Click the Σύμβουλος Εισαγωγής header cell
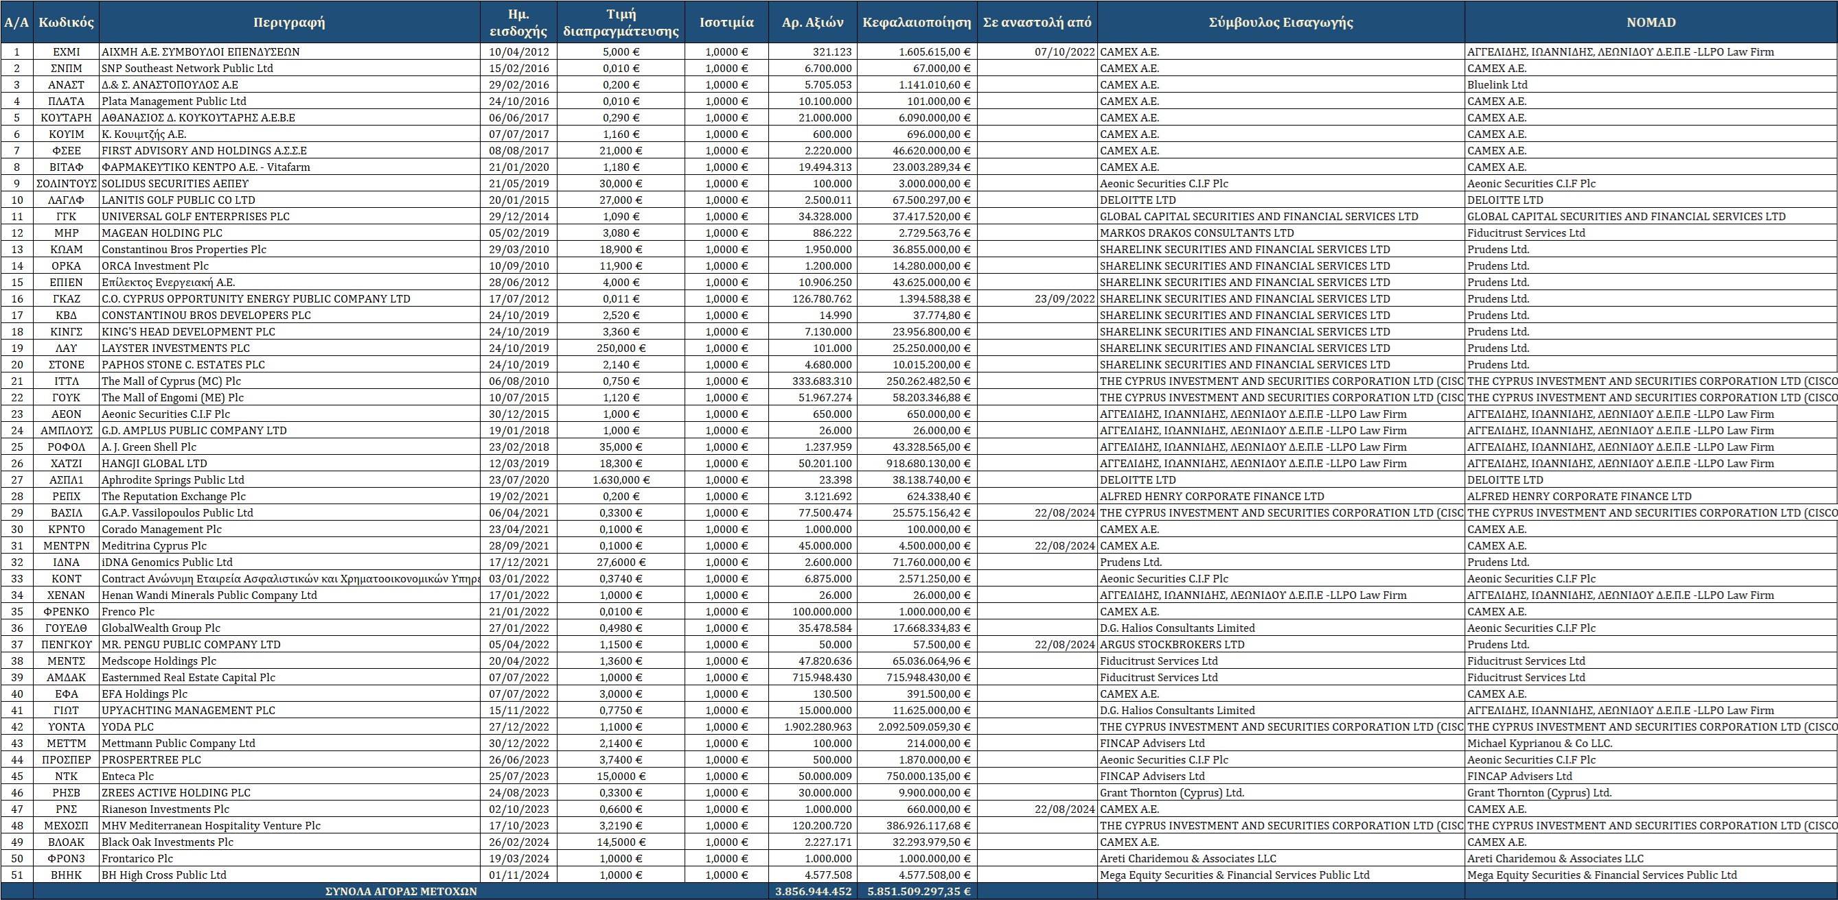The width and height of the screenshot is (1838, 900). pos(1280,22)
